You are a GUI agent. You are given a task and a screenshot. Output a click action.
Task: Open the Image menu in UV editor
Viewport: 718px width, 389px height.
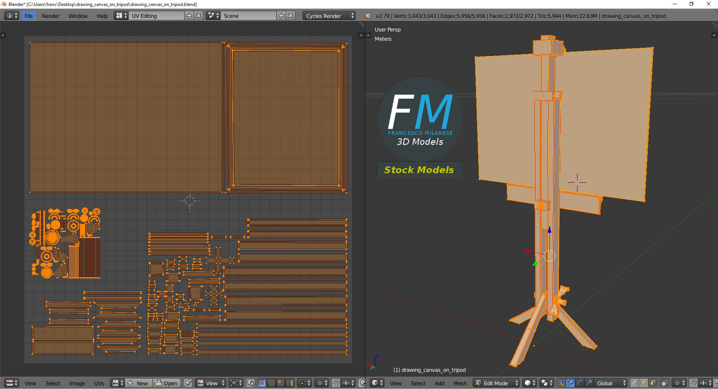pyautogui.click(x=77, y=383)
